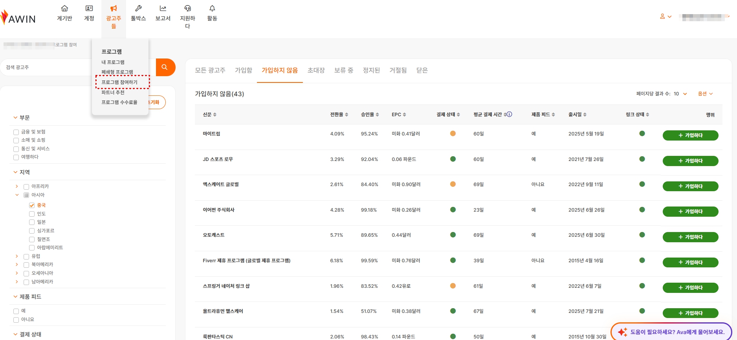Viewport: 737px width, 340px height.
Task: Open the 이어펀 주식회사 advertiser link
Action: click(218, 210)
